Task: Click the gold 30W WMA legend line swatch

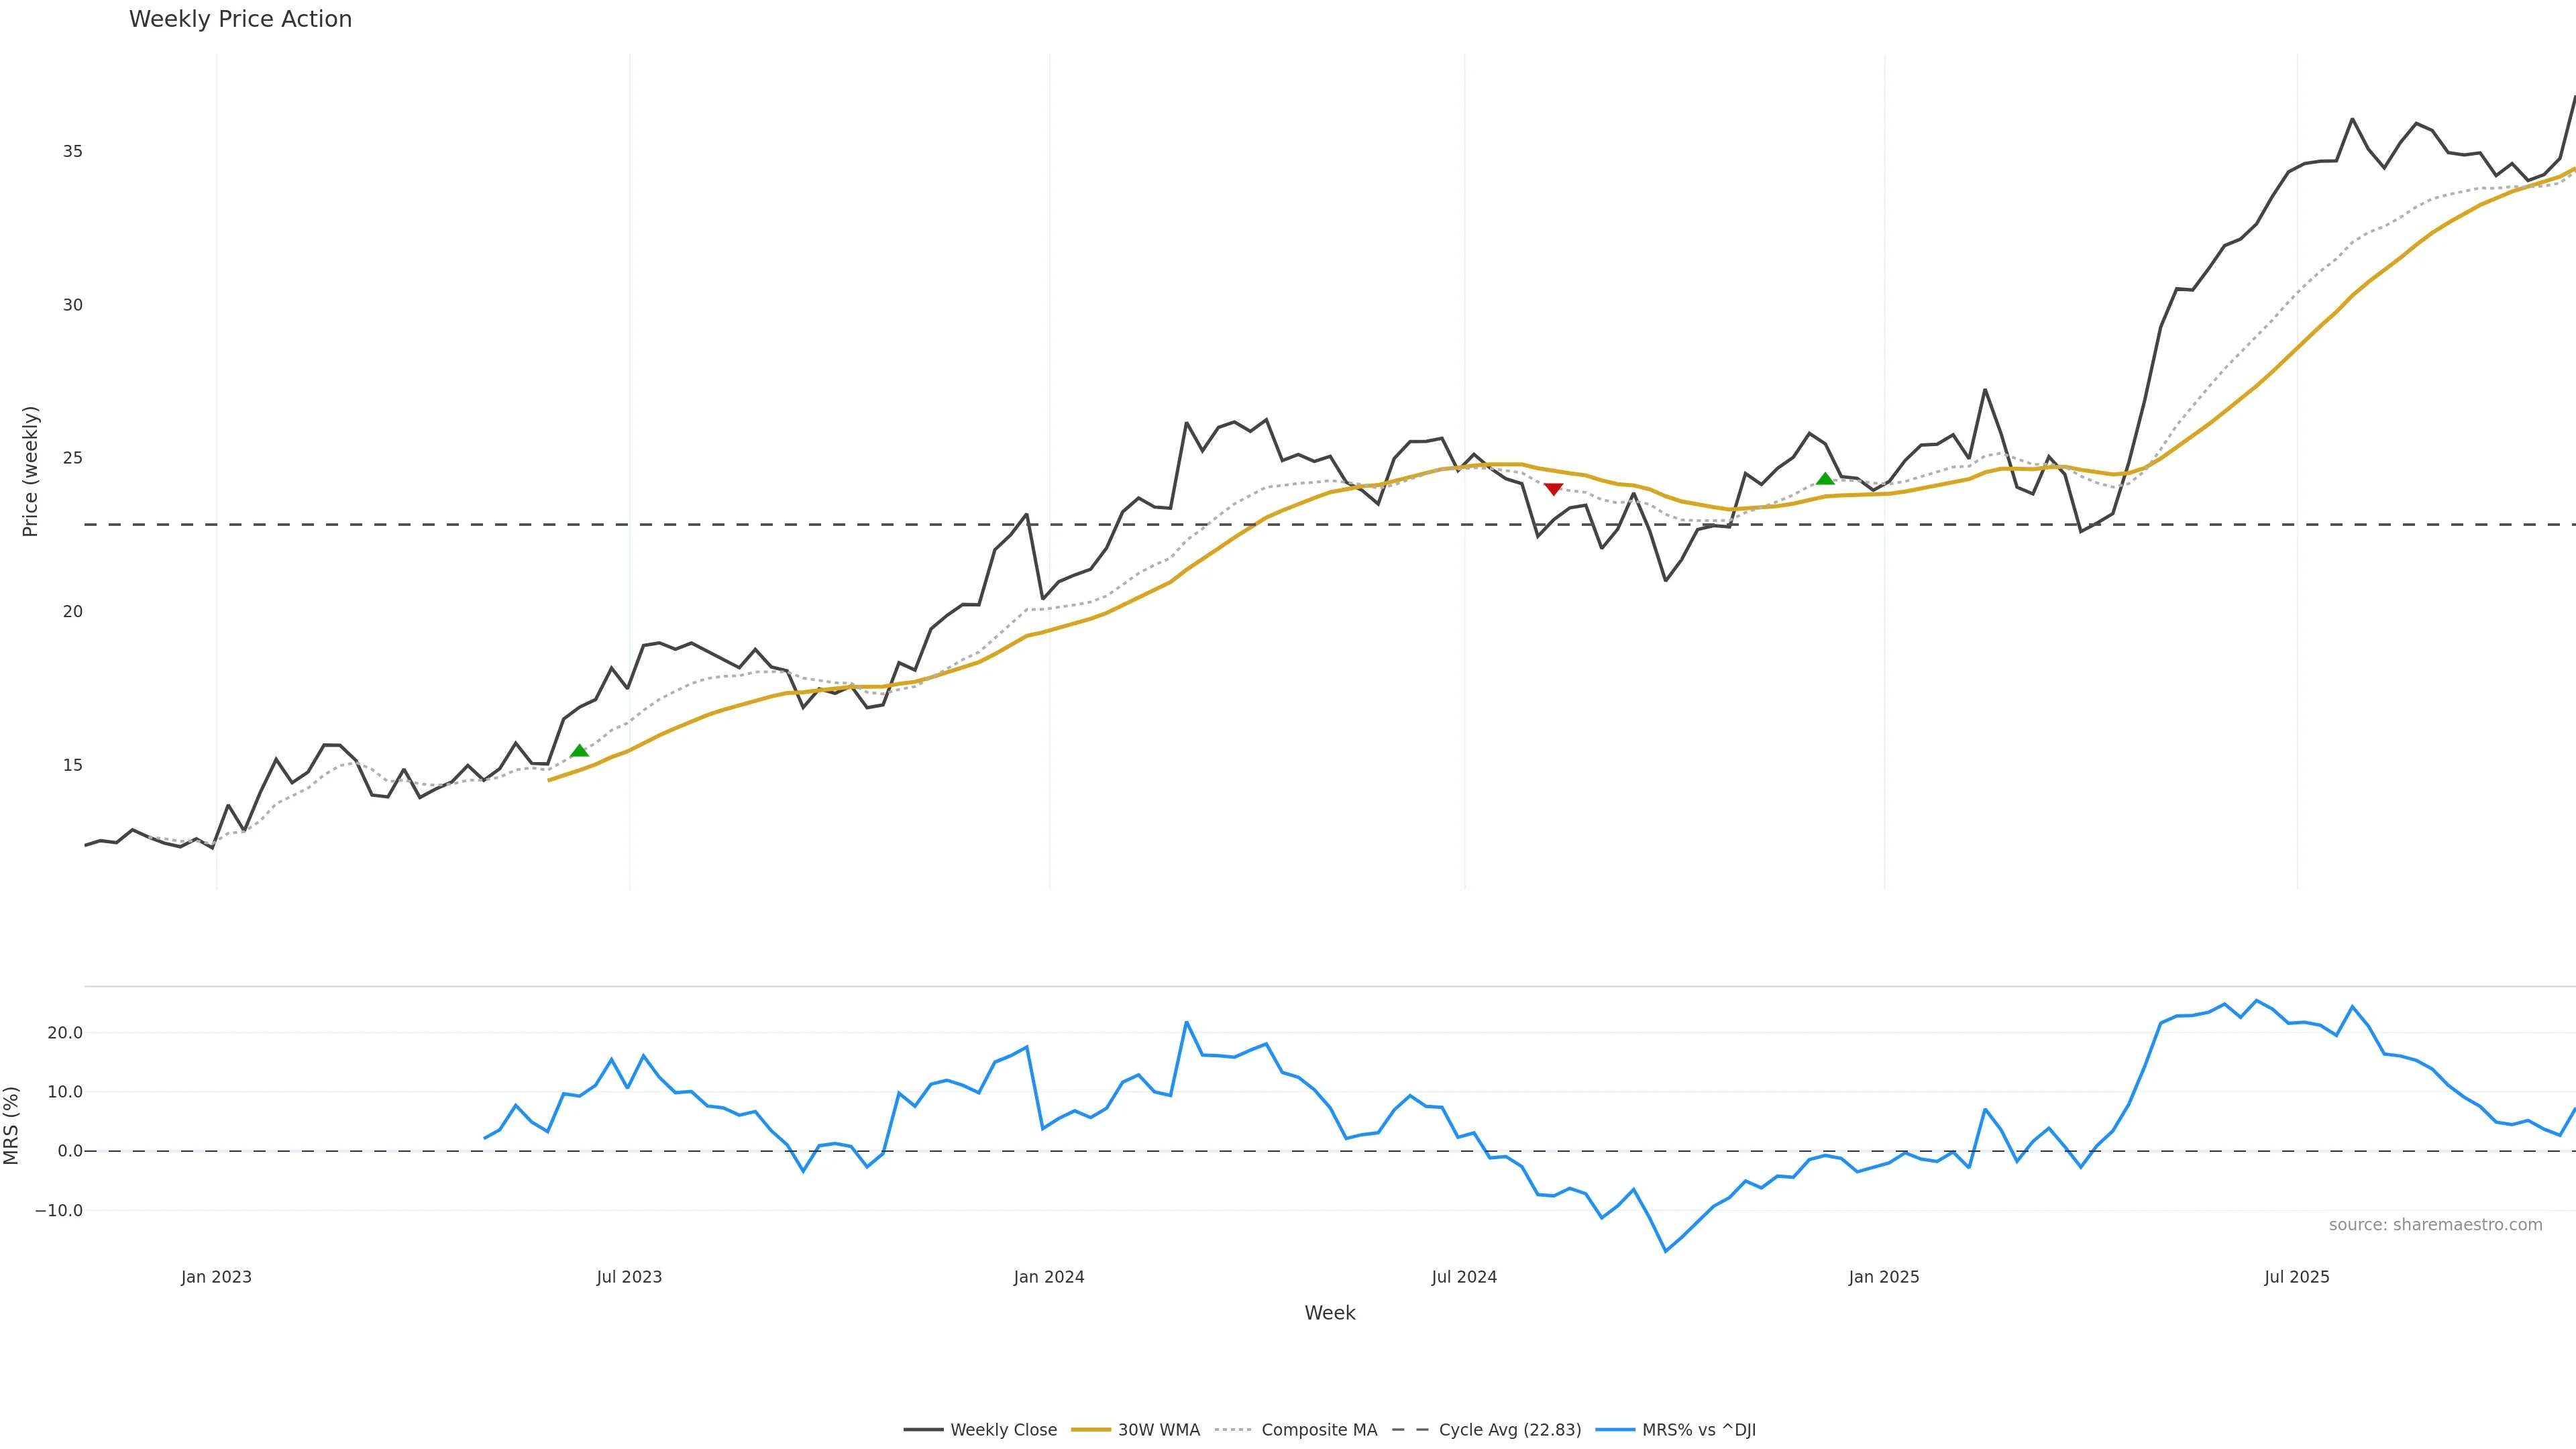Action: [x=1091, y=1430]
